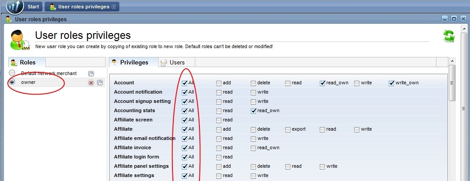Enable read for Affiliate invoice

coord(219,148)
